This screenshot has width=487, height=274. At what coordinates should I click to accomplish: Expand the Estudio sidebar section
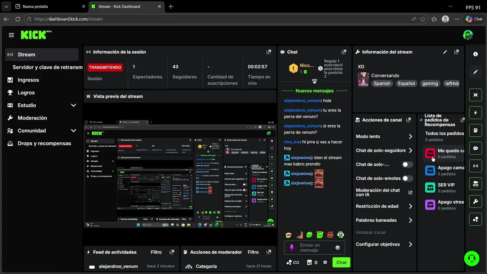coord(73,105)
